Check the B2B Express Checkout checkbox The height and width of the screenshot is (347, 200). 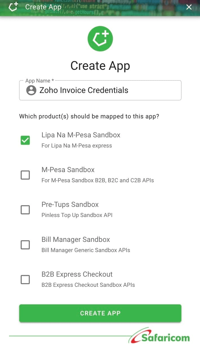[25, 280]
